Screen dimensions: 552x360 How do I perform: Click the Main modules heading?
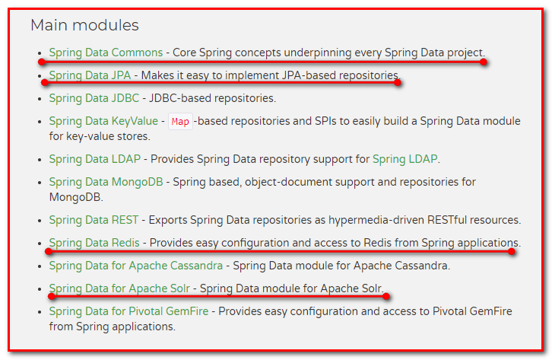click(x=84, y=25)
